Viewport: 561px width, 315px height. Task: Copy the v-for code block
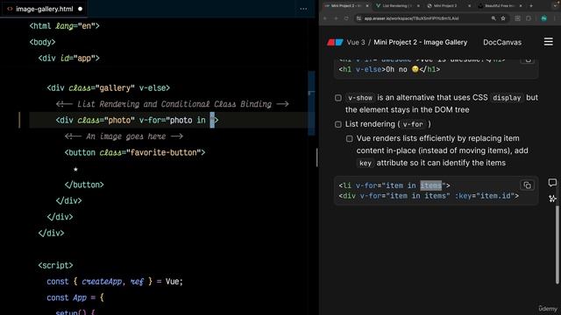click(527, 185)
